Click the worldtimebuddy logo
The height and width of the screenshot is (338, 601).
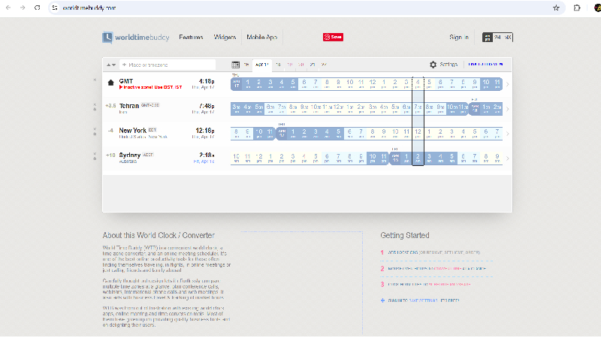tap(136, 37)
